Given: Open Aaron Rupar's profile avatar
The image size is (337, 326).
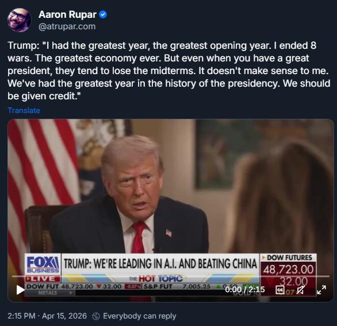Looking at the screenshot, I should pyautogui.click(x=19, y=20).
